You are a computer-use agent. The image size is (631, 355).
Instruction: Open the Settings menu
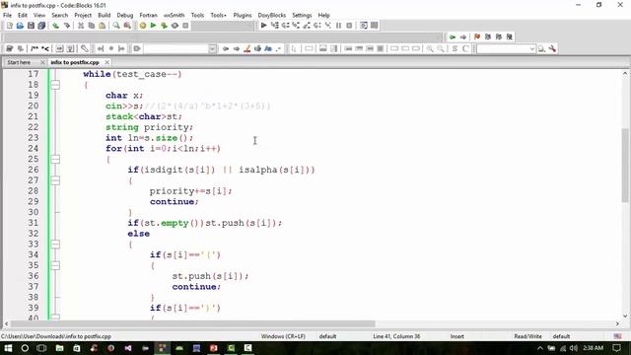point(302,15)
